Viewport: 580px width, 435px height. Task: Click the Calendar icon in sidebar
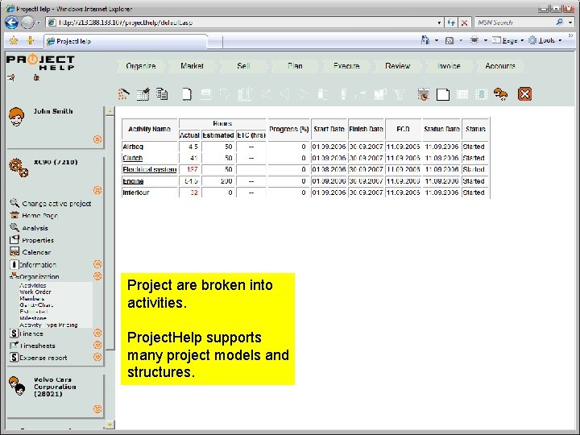click(x=14, y=251)
